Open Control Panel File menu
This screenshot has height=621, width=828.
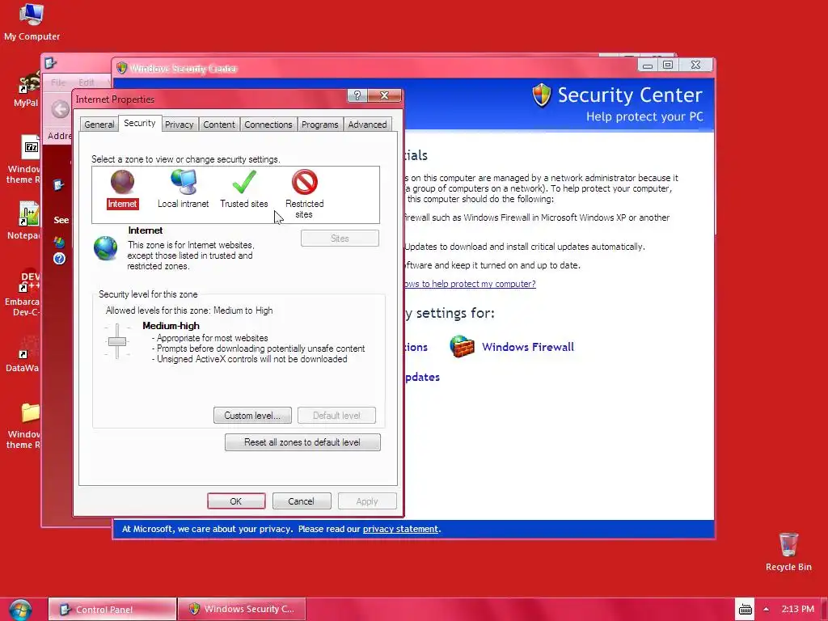point(58,82)
